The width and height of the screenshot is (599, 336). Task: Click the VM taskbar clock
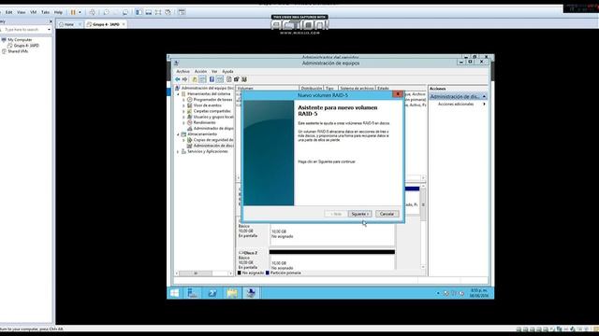pyautogui.click(x=479, y=293)
